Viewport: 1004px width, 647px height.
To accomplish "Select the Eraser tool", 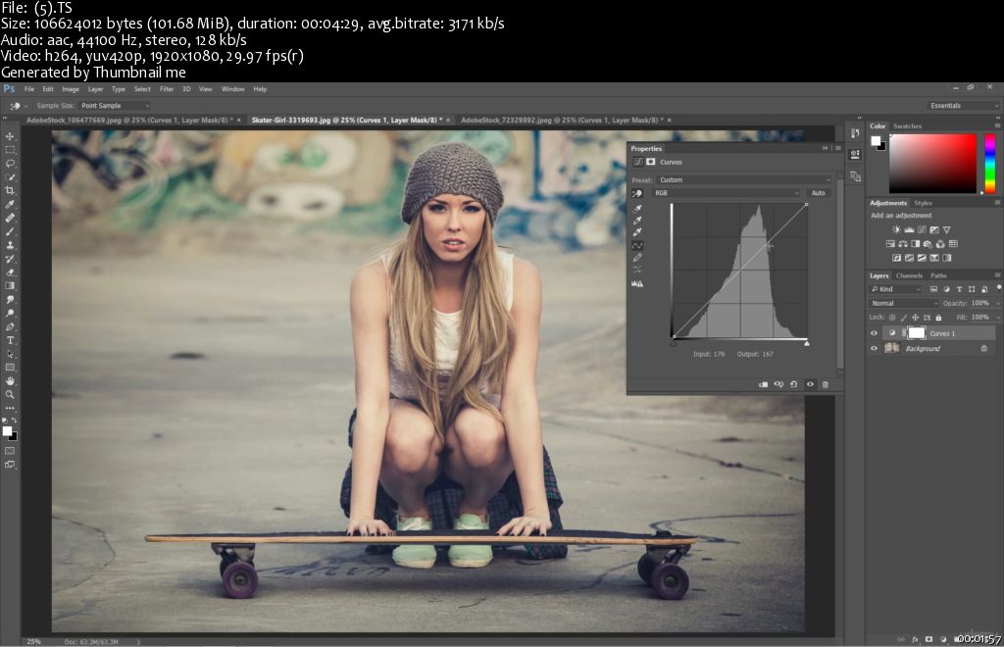I will tap(10, 272).
